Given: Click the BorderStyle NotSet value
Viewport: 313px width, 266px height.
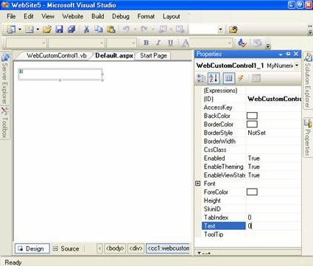Looking at the screenshot, I should point(256,133).
